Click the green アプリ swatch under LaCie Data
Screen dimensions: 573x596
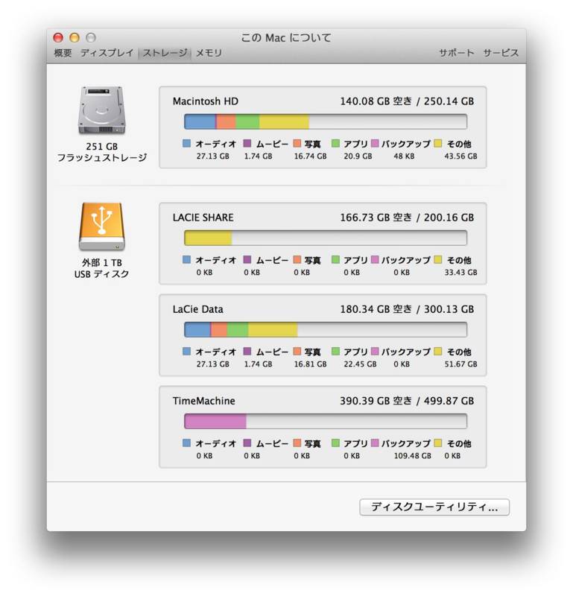click(335, 351)
